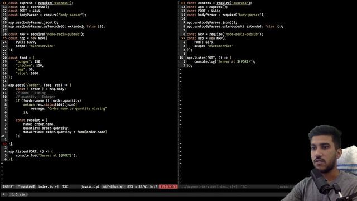Click the "egg": 50 entry
The height and width of the screenshot is (201, 357).
click(x=25, y=69)
